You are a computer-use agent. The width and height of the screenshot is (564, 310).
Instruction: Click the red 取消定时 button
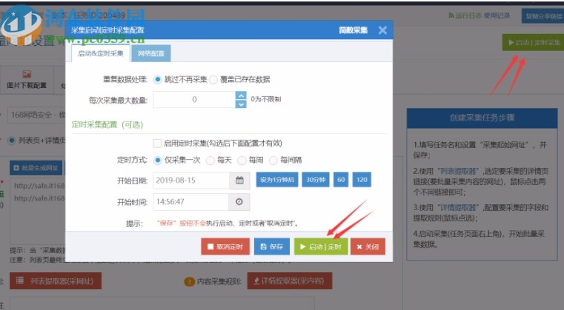(225, 246)
